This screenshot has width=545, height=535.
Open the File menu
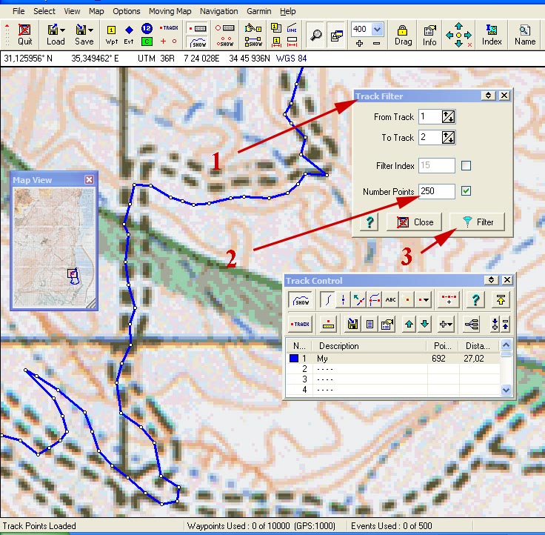[x=19, y=11]
